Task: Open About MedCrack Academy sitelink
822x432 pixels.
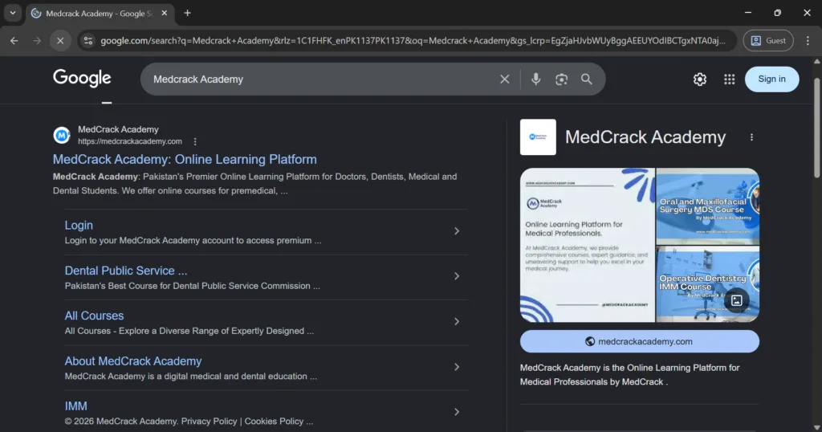Action: (133, 361)
